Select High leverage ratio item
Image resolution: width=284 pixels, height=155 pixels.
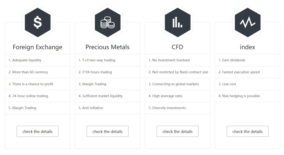coord(165,96)
